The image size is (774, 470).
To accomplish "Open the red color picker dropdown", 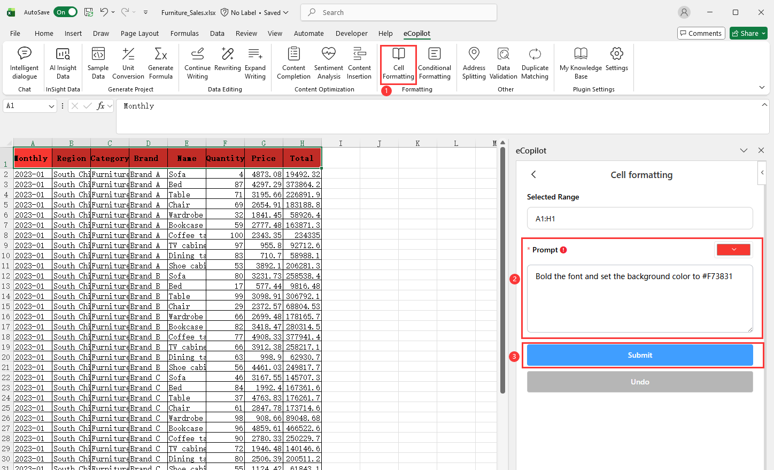I will (x=733, y=250).
